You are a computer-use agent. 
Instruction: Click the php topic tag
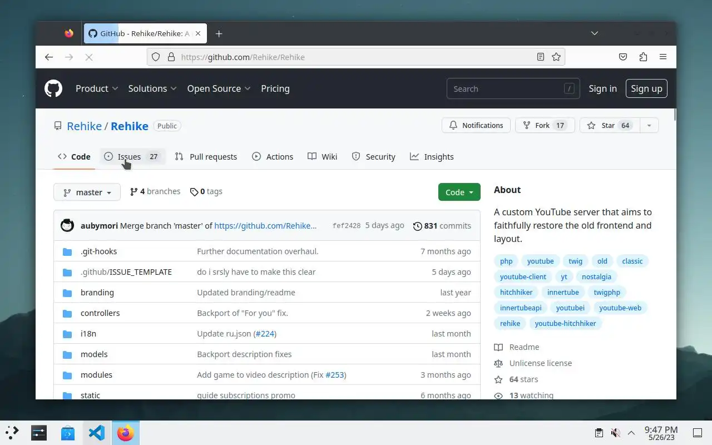coord(506,261)
